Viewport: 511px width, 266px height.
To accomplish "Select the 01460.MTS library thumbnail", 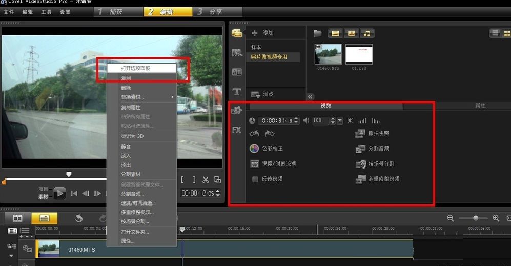I will 328,54.
